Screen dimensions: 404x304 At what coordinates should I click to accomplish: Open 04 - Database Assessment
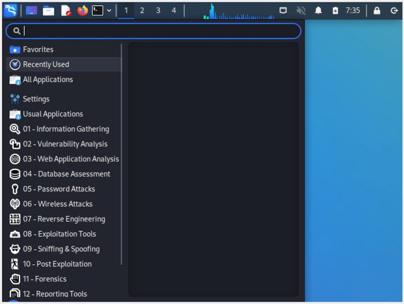pyautogui.click(x=63, y=174)
